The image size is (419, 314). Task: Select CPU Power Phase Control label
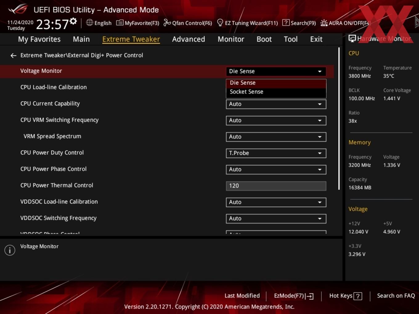click(x=53, y=169)
